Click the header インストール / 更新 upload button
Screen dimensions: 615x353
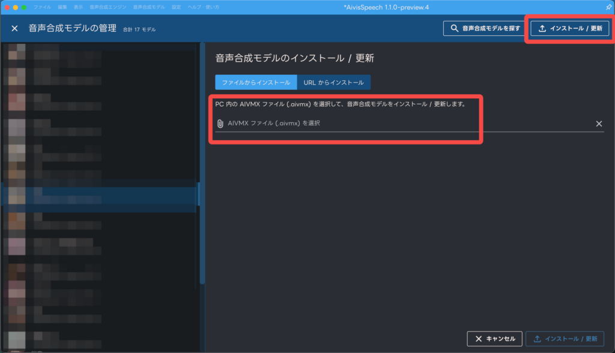(570, 28)
